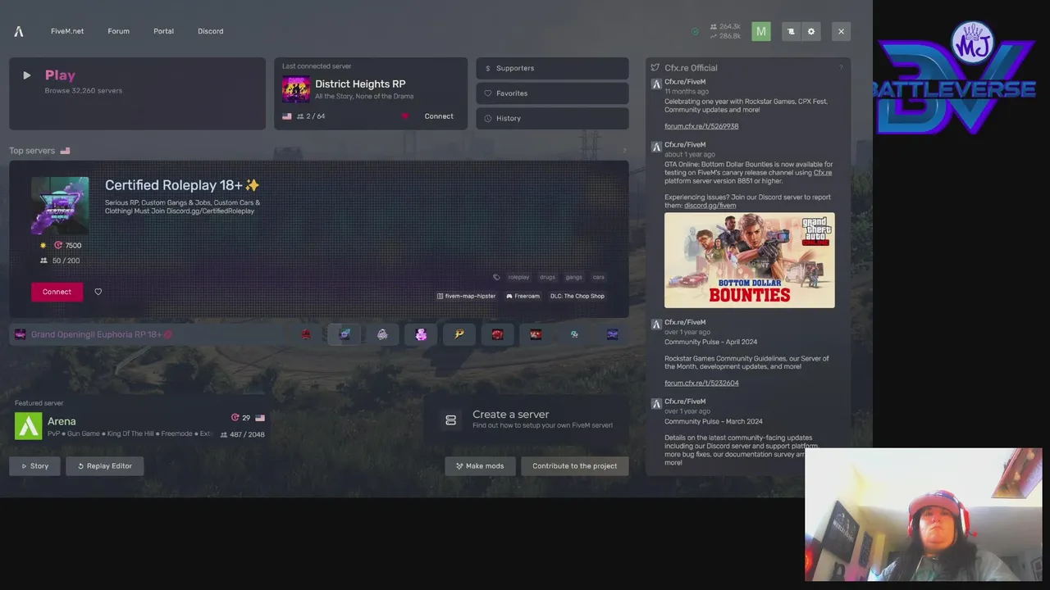
Task: Open the Supporters server list
Action: (552, 68)
